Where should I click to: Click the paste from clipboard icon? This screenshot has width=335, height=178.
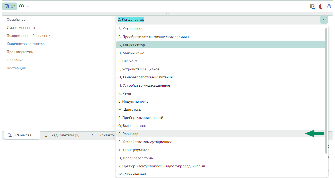pos(312,6)
